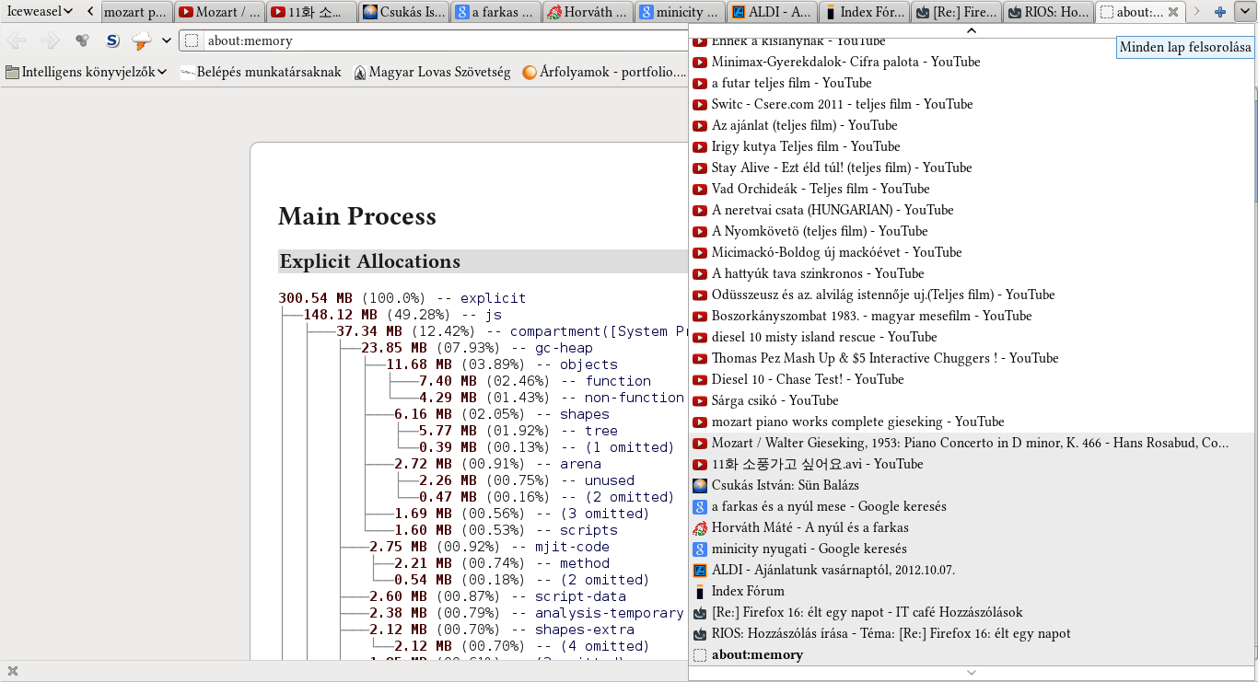Select 'Sárga csikó - YouTube' entry
1258x682 pixels.
pyautogui.click(x=971, y=400)
